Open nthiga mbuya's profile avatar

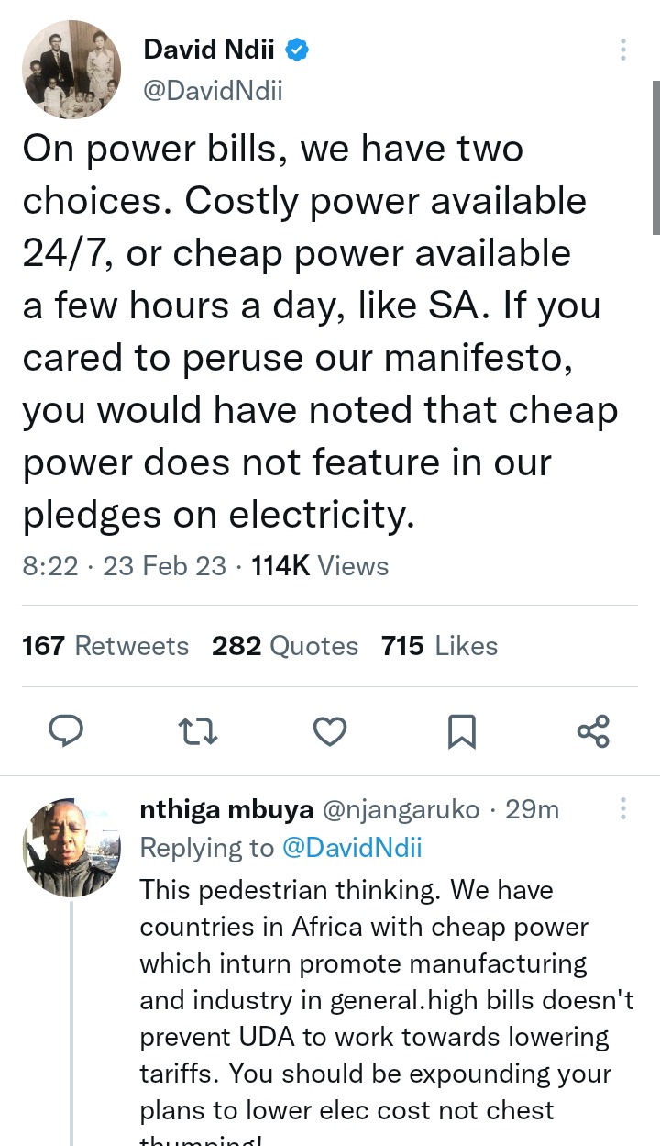point(71,847)
